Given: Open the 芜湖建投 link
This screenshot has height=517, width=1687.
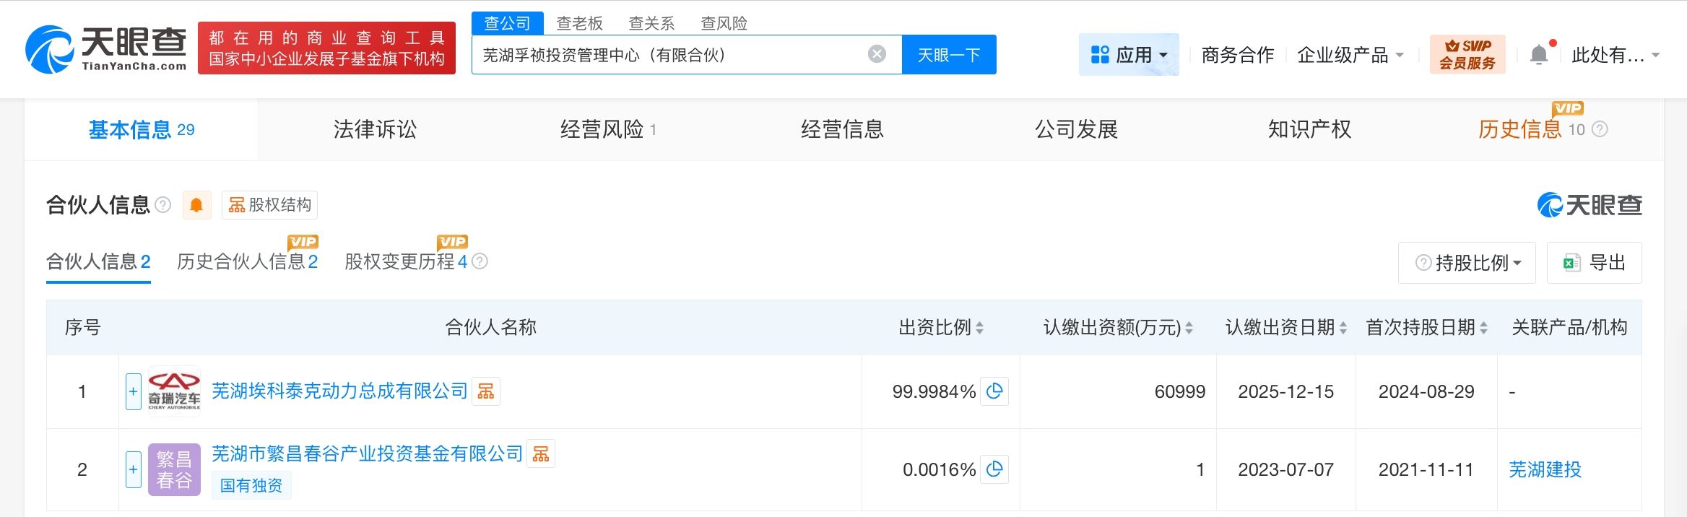Looking at the screenshot, I should 1545,469.
